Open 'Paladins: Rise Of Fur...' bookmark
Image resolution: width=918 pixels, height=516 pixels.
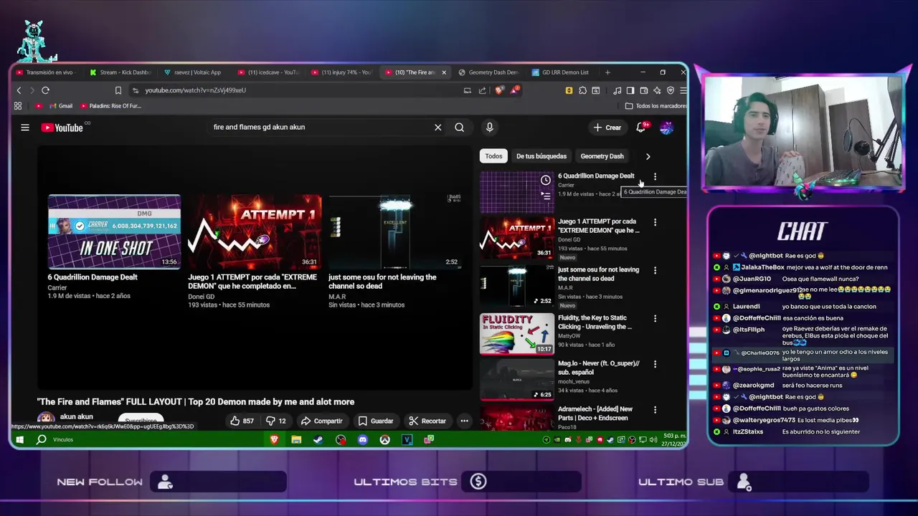pos(111,106)
